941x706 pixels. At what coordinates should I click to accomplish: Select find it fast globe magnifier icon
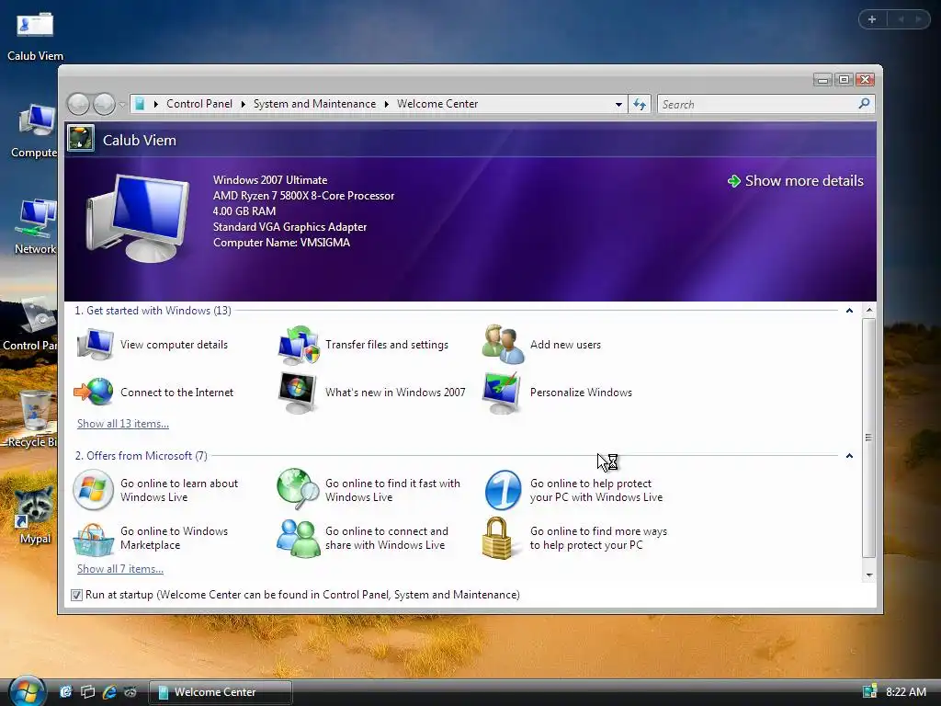pos(298,489)
